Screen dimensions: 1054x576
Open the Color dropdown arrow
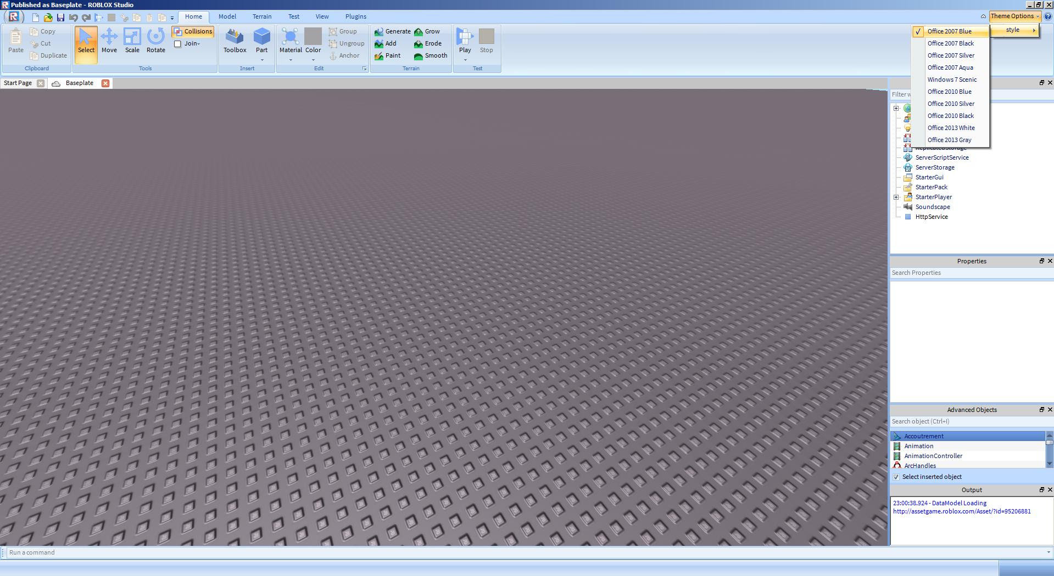[x=313, y=60]
